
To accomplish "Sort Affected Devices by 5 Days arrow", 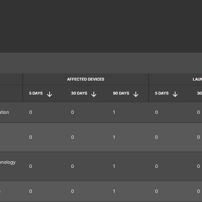I will (x=50, y=94).
